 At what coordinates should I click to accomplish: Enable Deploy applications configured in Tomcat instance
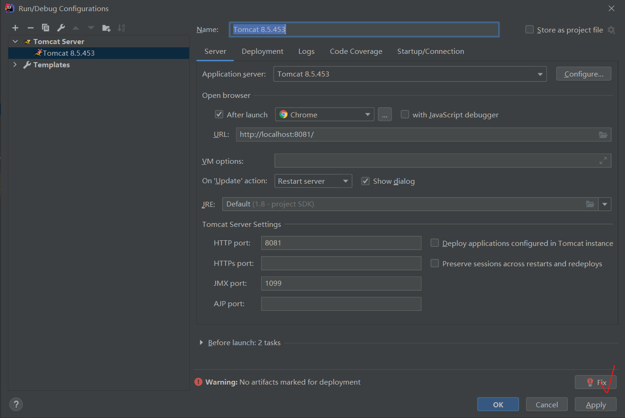tap(434, 243)
